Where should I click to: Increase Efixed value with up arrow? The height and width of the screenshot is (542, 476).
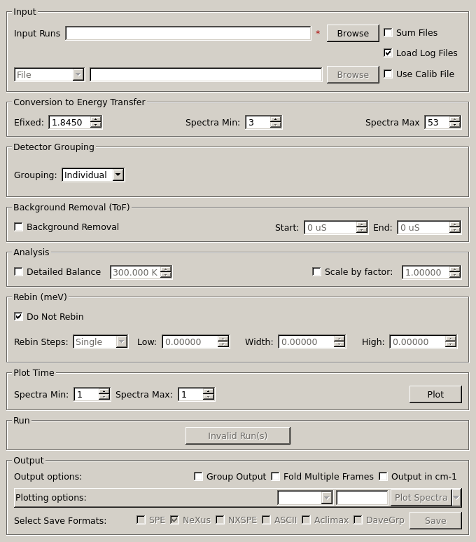[x=96, y=119]
